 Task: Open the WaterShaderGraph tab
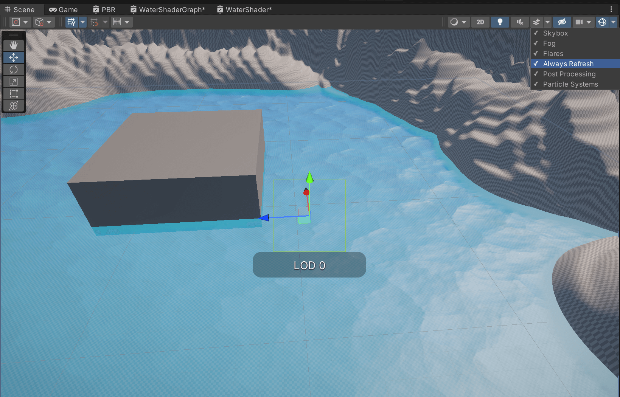pyautogui.click(x=168, y=9)
